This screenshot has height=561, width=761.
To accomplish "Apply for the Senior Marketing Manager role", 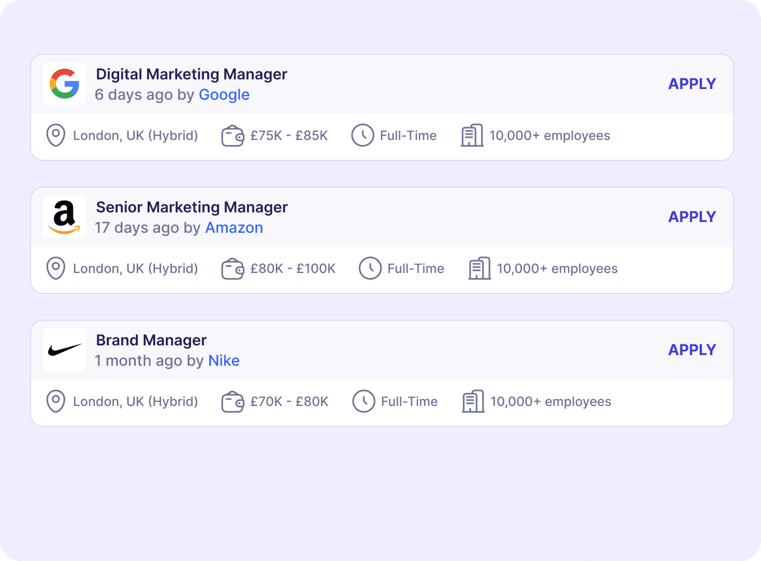I will tap(692, 216).
